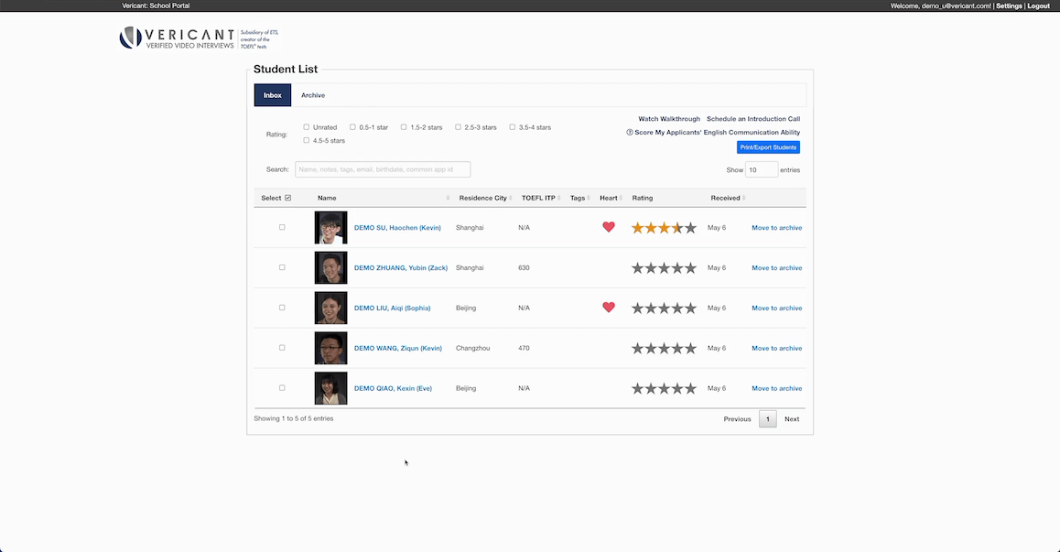Move Ziqun (Kevin) Wang to archive
The image size is (1060, 552).
tap(776, 348)
